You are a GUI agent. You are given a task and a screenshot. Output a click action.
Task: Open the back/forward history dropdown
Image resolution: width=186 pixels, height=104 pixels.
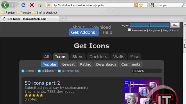coord(17,5)
